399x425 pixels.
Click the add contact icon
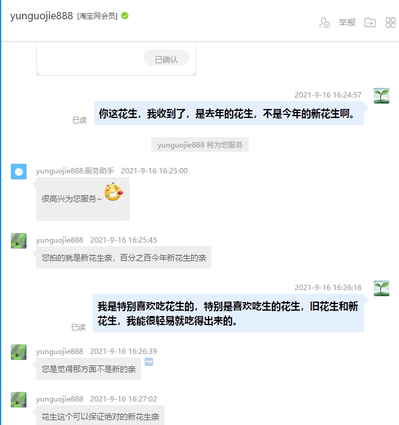click(x=324, y=22)
